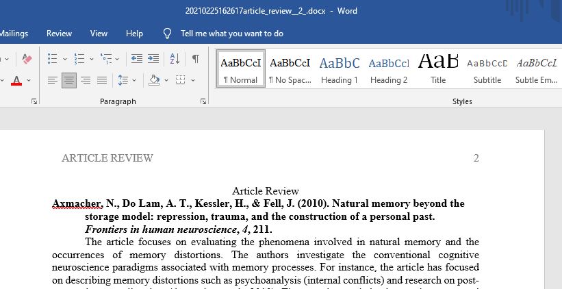The height and width of the screenshot is (289, 562).
Task: Click the Line and Paragraph Spacing icon
Action: (x=123, y=80)
